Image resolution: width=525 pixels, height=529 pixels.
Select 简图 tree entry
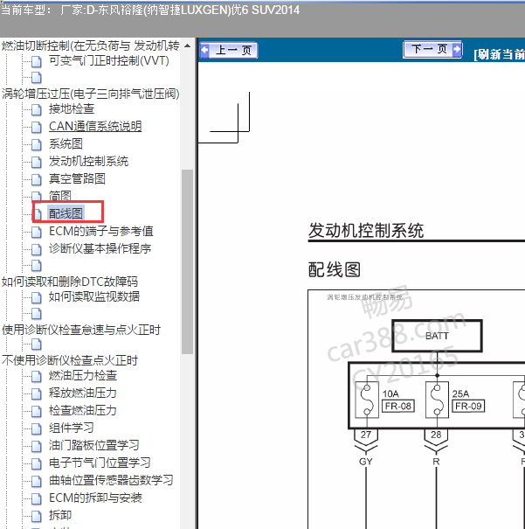point(60,196)
